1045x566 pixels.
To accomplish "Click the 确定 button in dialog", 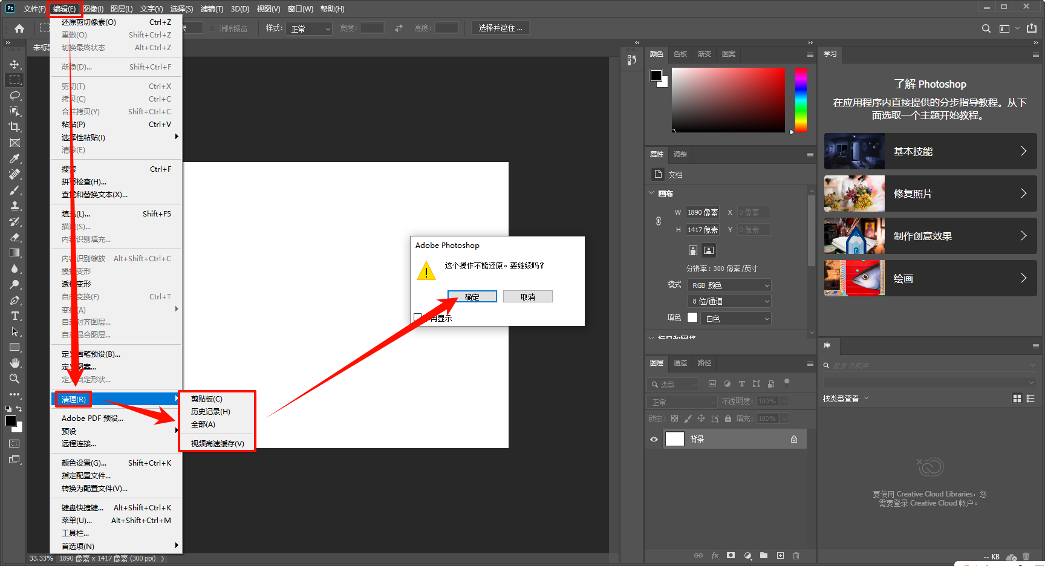I will (472, 297).
